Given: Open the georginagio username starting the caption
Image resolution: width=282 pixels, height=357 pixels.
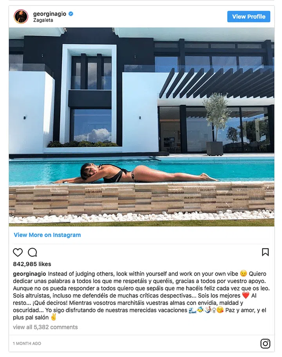Looking at the screenshot, I should click(x=29, y=274).
